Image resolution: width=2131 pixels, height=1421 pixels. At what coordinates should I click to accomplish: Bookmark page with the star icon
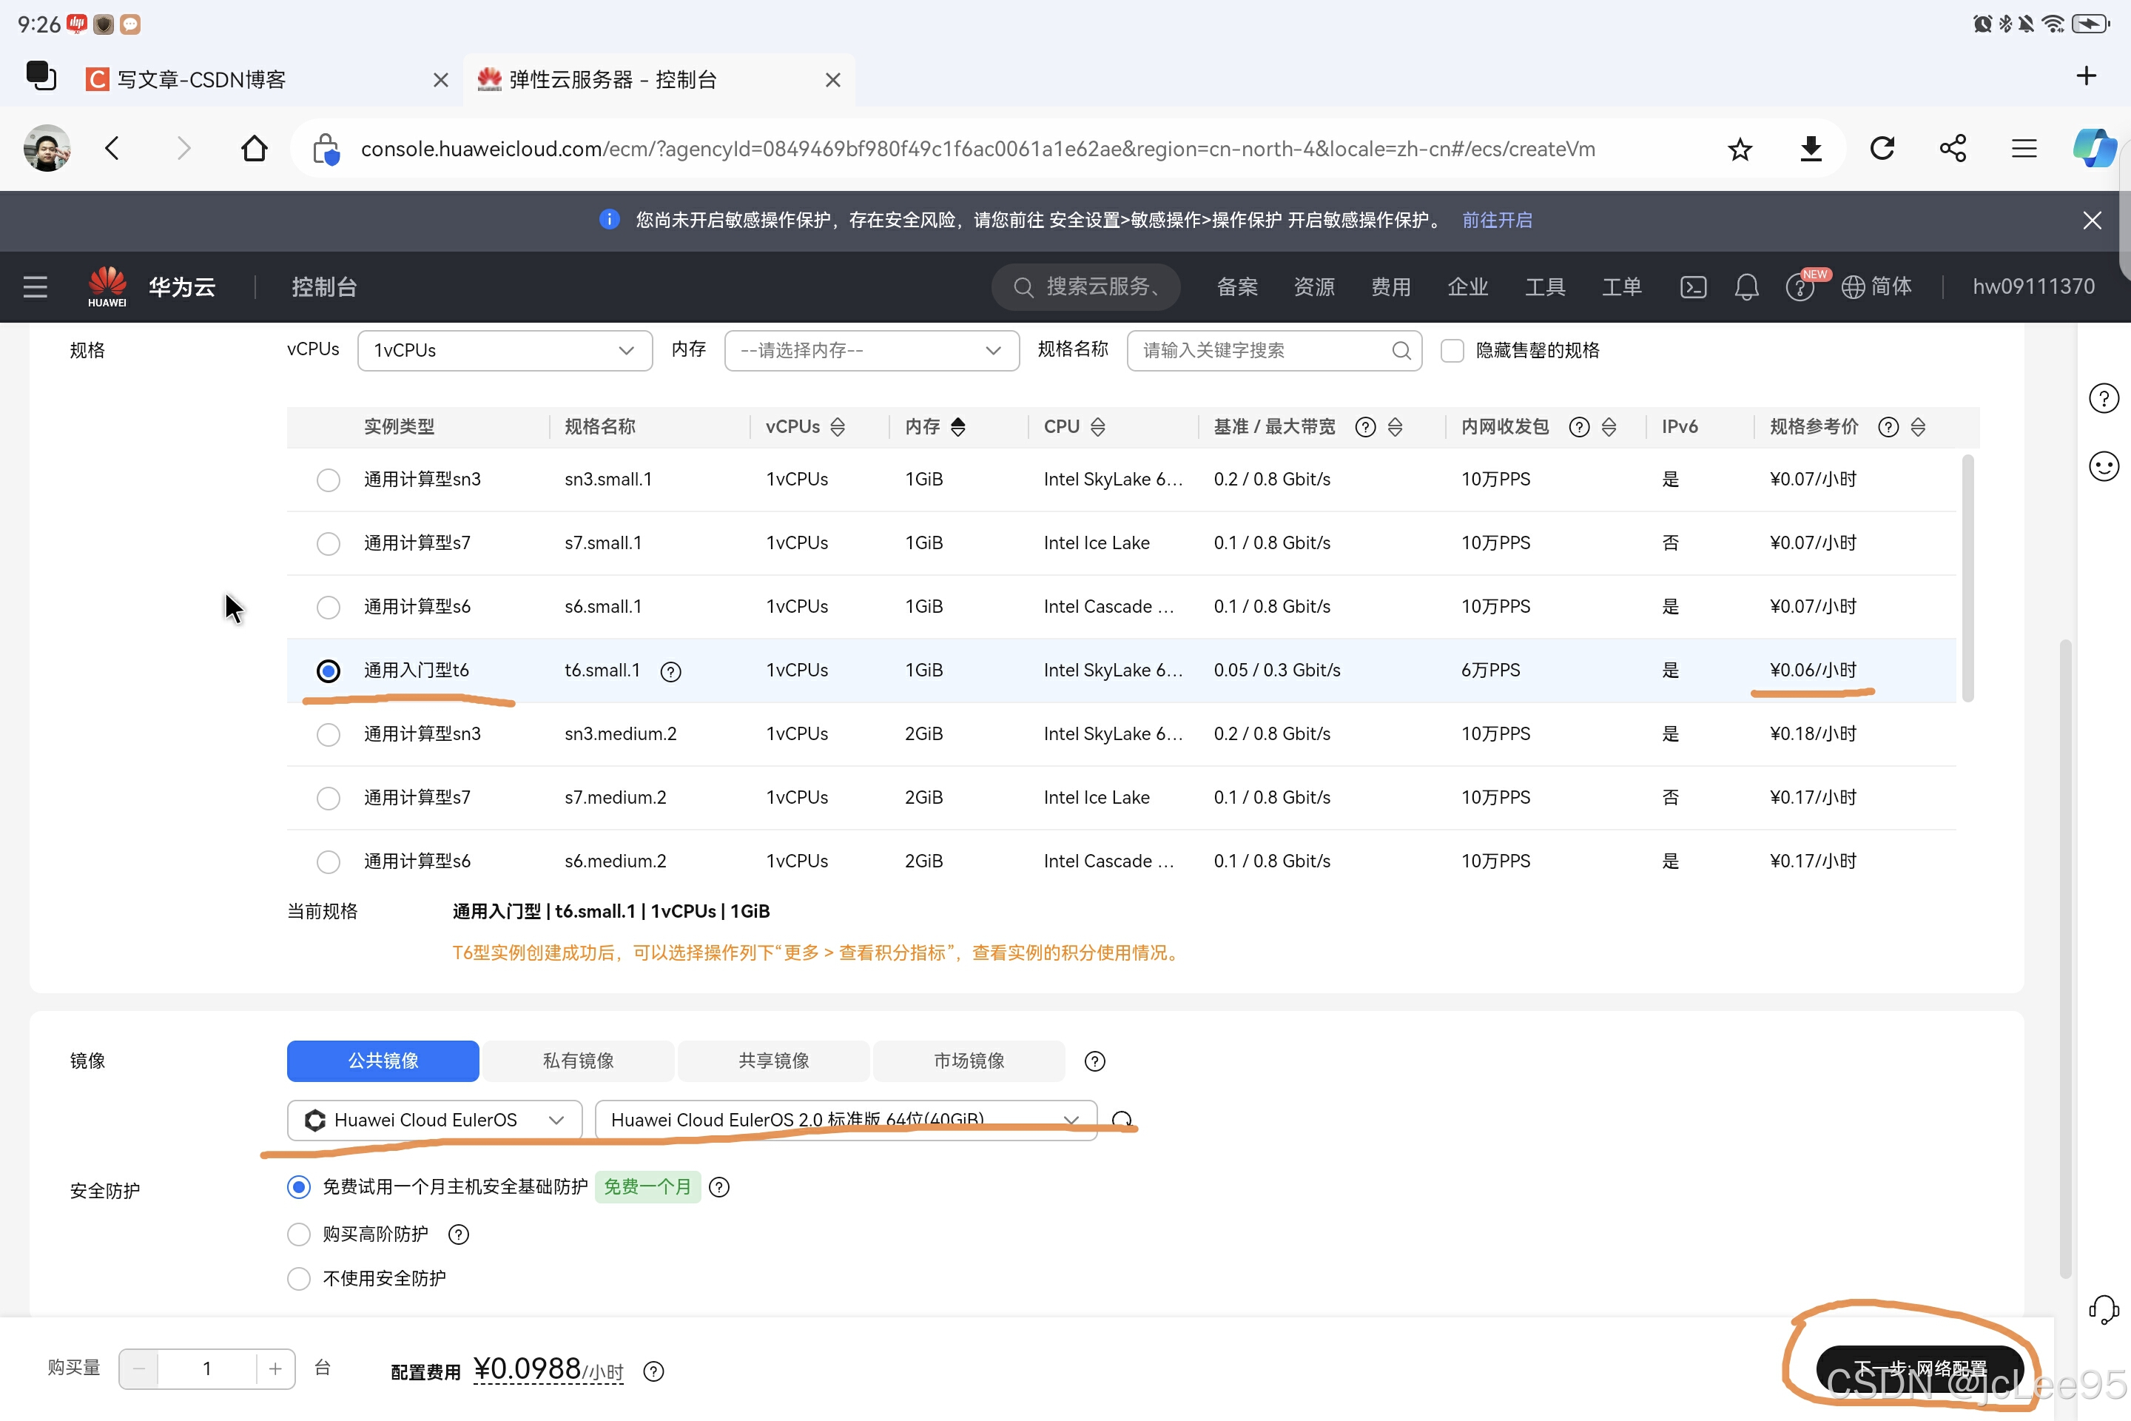pos(1739,149)
